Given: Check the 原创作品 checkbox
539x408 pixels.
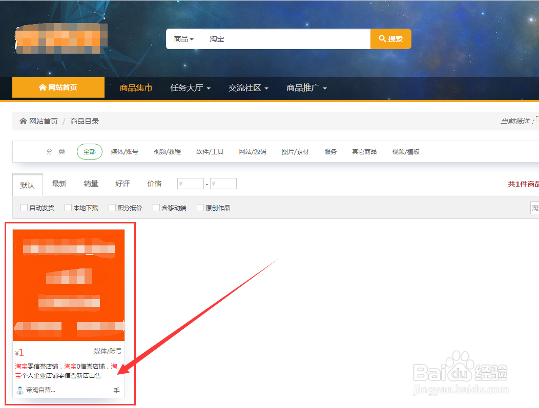Looking at the screenshot, I should (200, 208).
